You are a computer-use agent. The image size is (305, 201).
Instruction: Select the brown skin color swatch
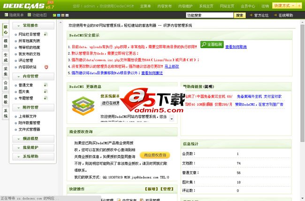63,15
